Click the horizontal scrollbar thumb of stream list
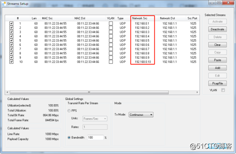This screenshot has height=154, width=236. 89,92
